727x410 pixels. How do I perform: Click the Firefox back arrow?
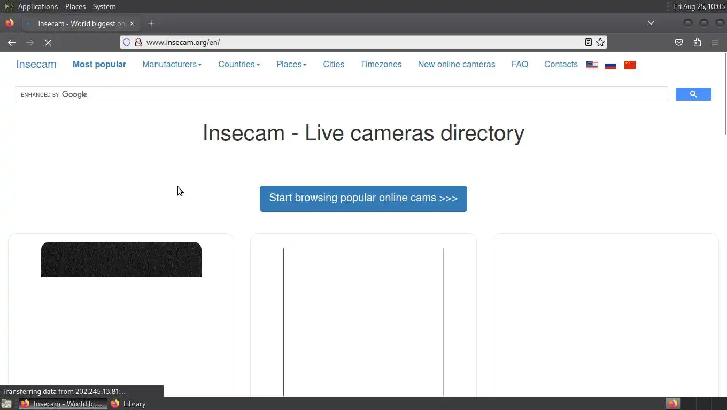[x=12, y=42]
